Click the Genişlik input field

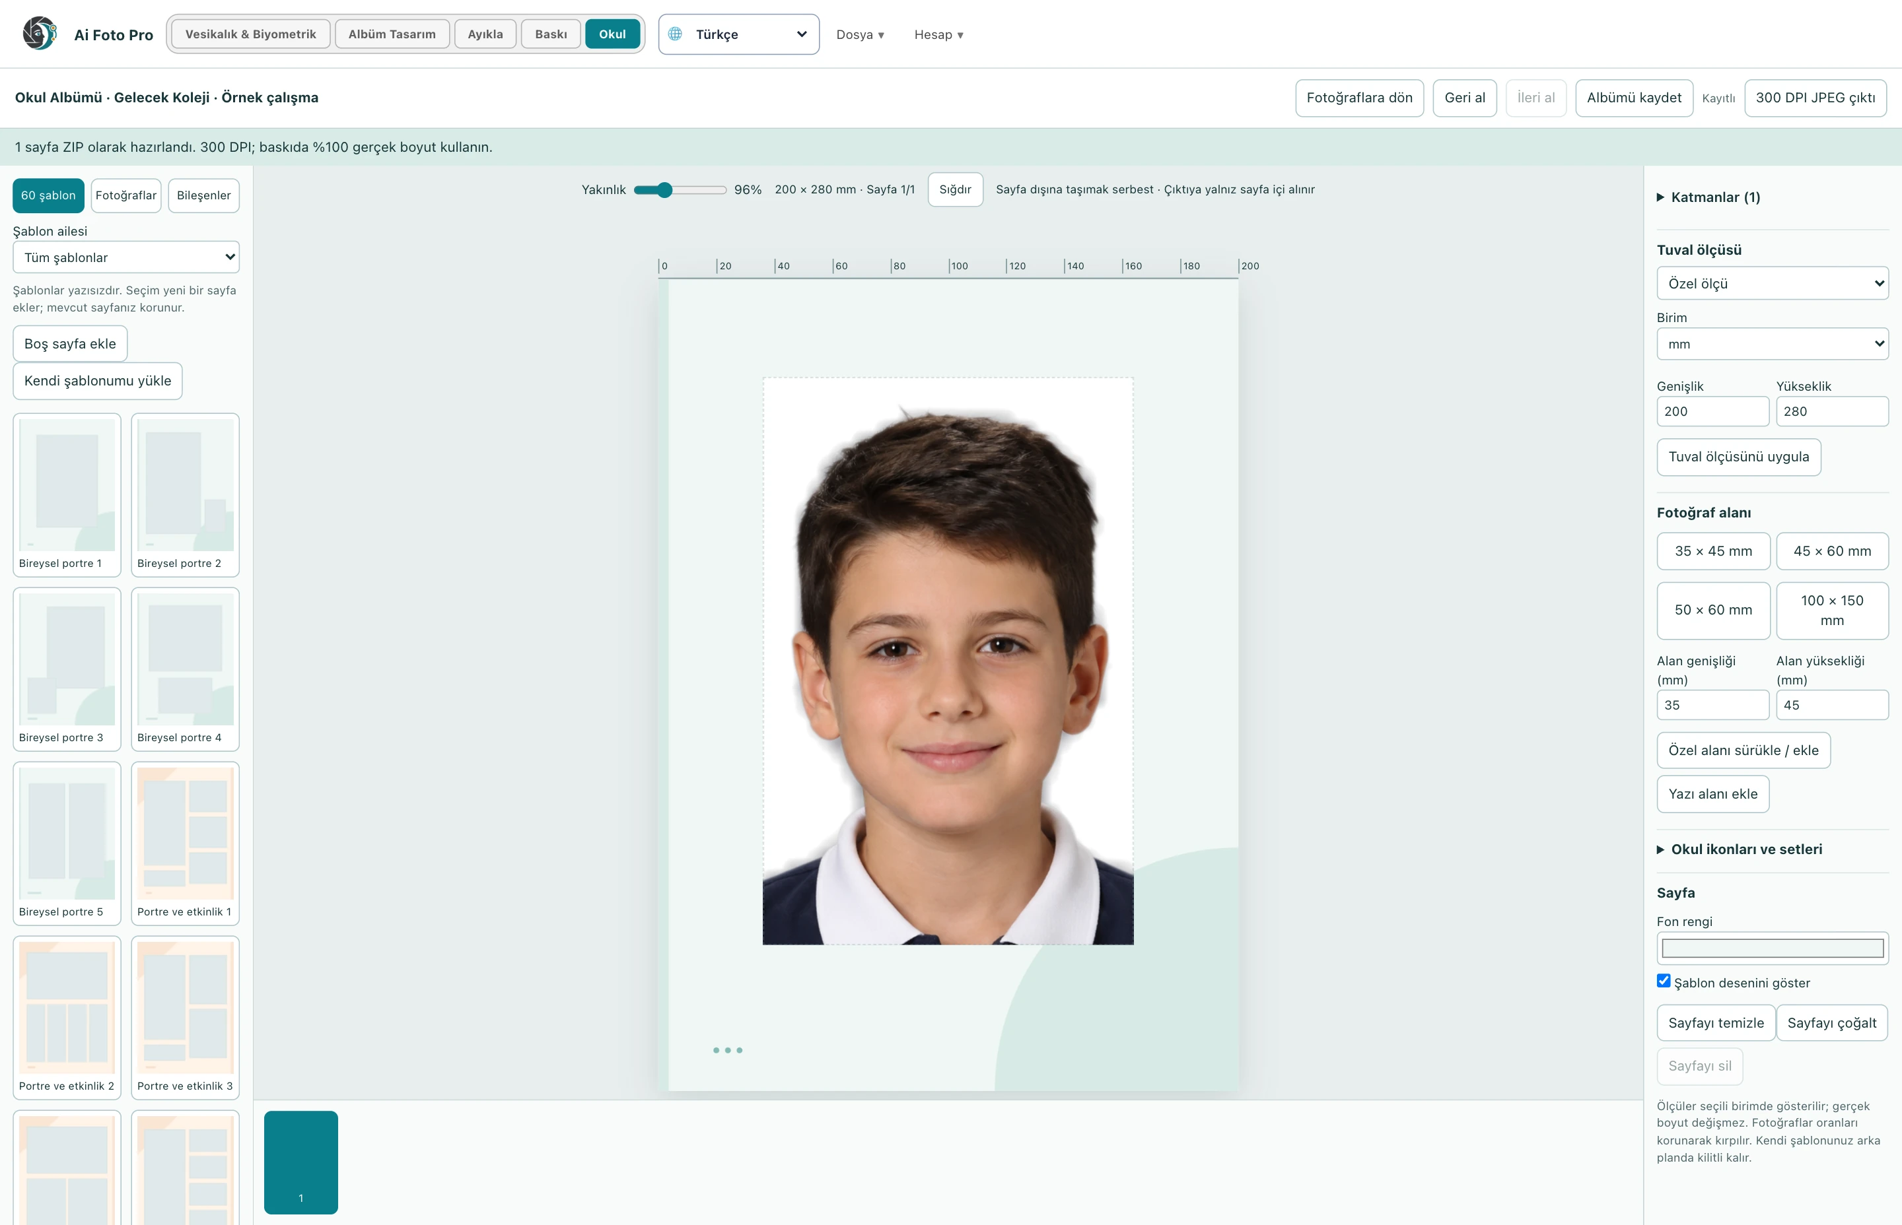1712,411
